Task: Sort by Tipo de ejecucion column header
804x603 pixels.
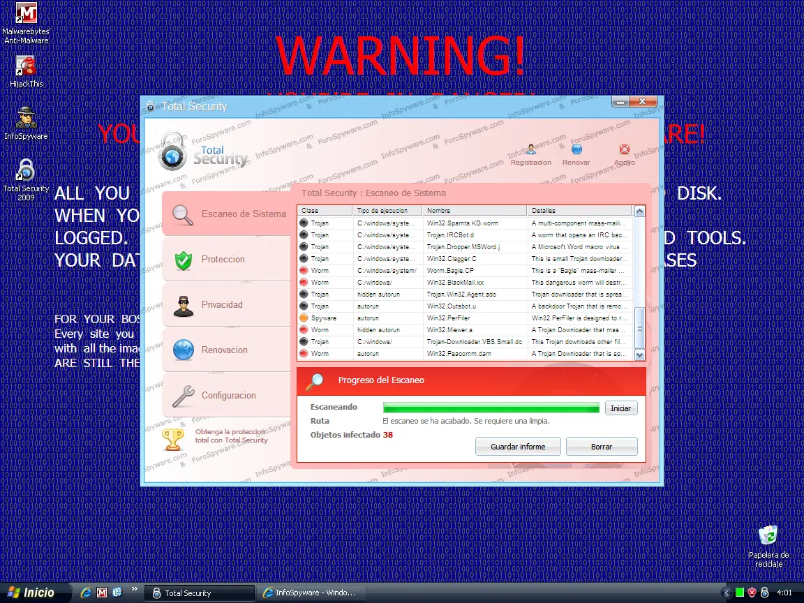Action: coord(387,211)
